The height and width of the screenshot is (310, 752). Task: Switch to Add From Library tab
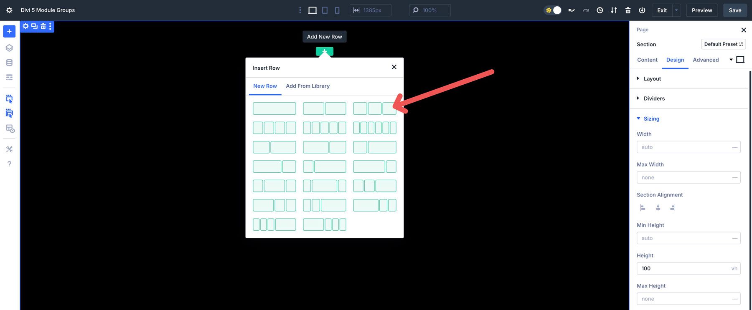click(x=307, y=86)
